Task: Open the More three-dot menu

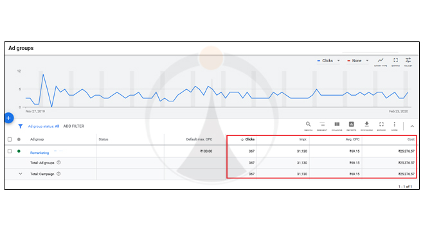Action: point(395,126)
